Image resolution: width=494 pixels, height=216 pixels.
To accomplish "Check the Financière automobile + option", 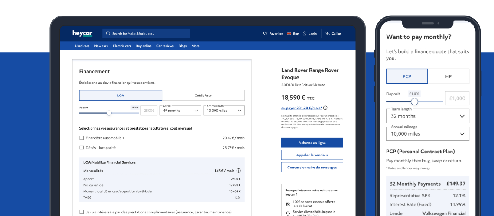I will tap(81, 137).
